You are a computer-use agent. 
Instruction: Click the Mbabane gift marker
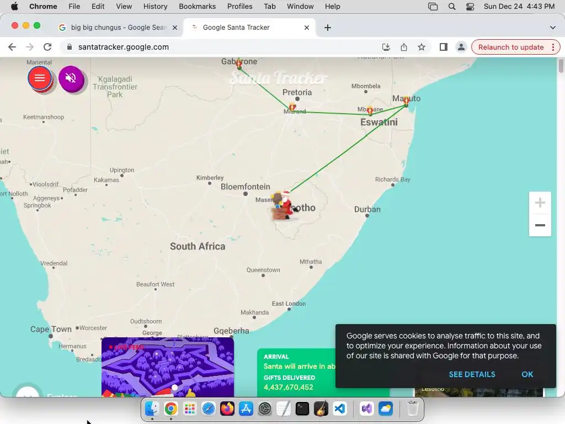pos(370,110)
